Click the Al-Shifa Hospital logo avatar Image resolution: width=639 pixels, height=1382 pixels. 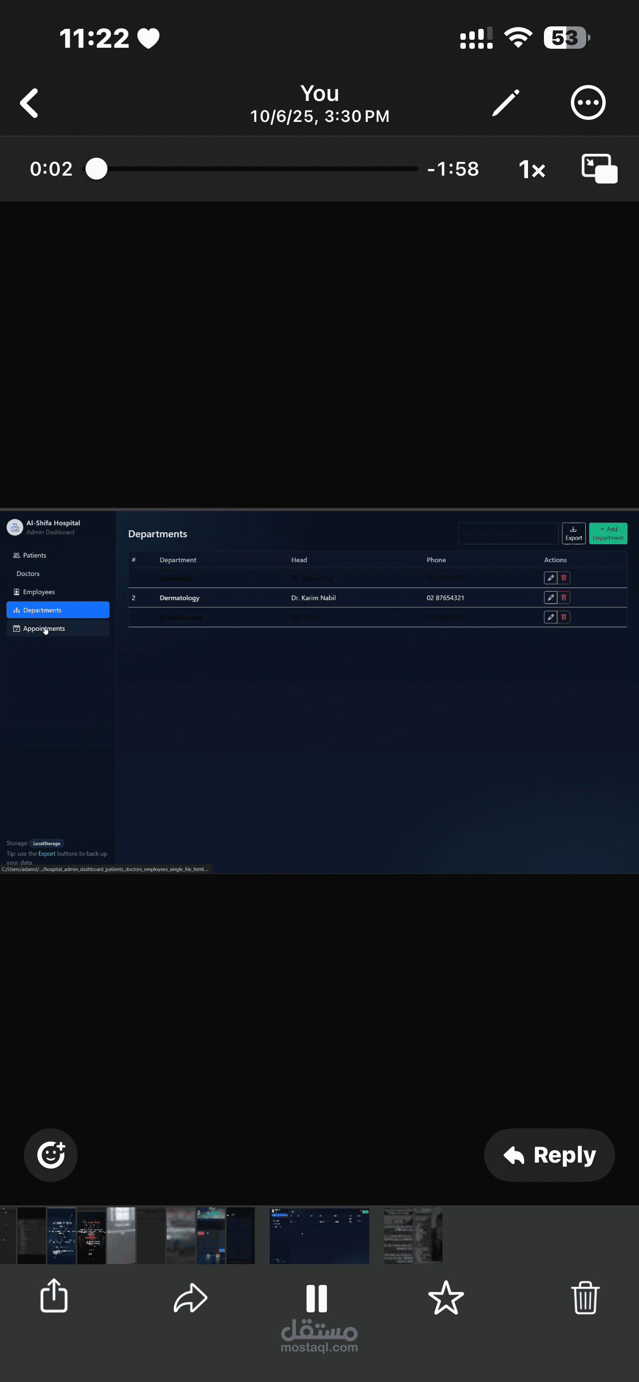[x=15, y=527]
